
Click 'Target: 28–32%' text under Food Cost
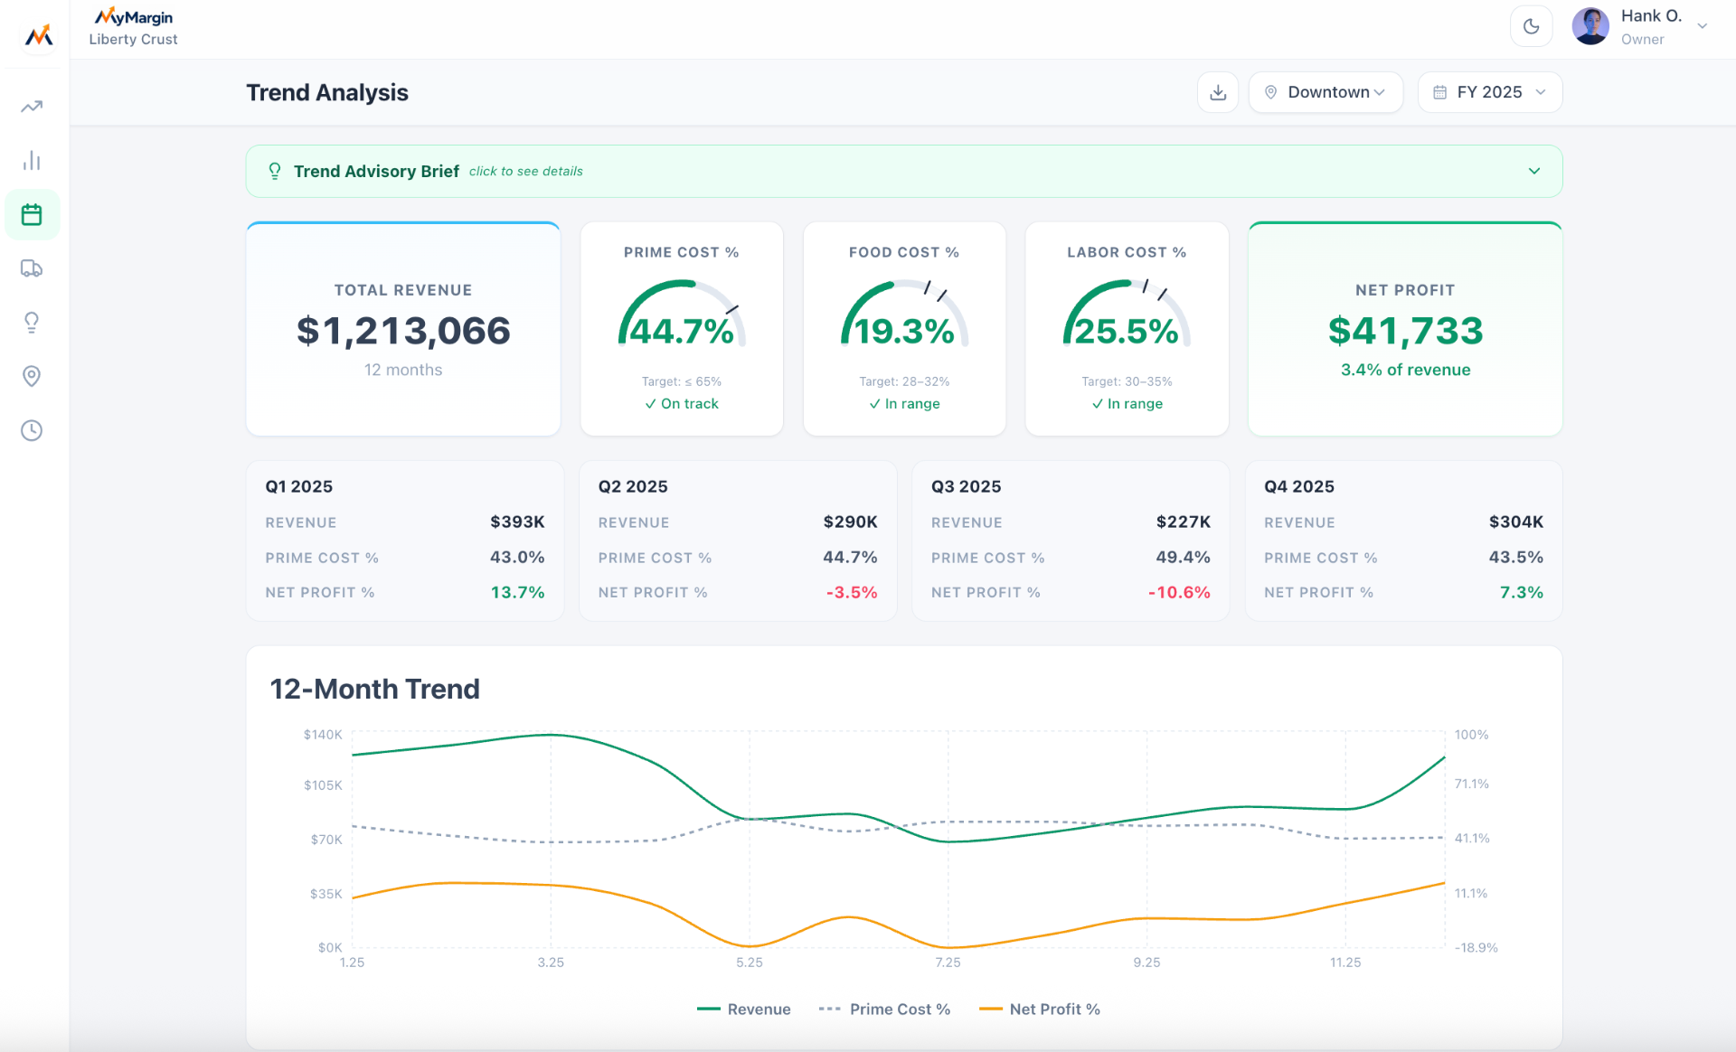904,381
